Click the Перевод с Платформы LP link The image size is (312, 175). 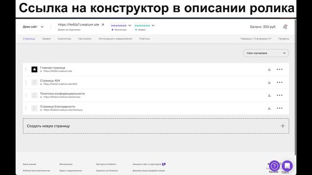click(255, 39)
